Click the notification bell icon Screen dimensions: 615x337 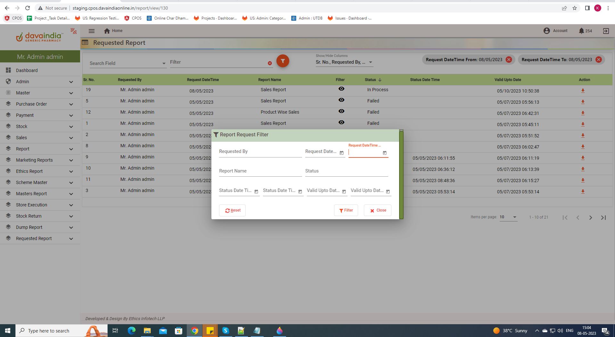click(x=581, y=31)
